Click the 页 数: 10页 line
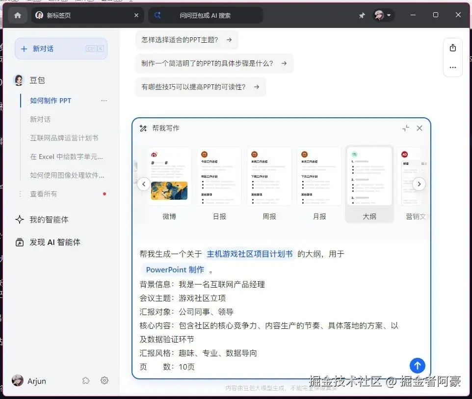Screen dimensions: 472x399 click(167, 367)
